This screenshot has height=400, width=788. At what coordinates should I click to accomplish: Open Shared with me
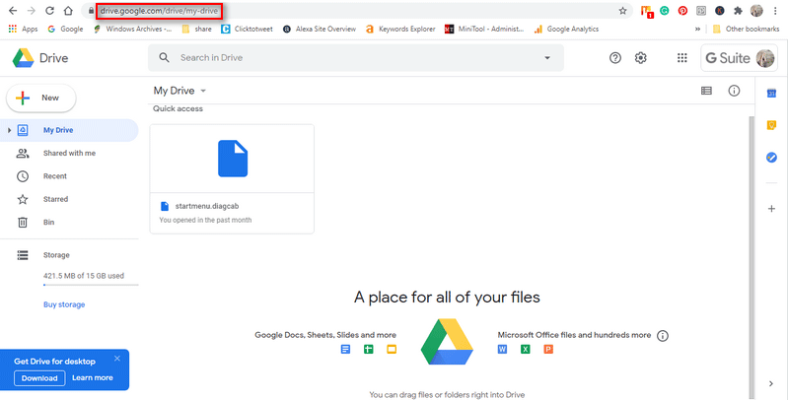click(x=69, y=153)
